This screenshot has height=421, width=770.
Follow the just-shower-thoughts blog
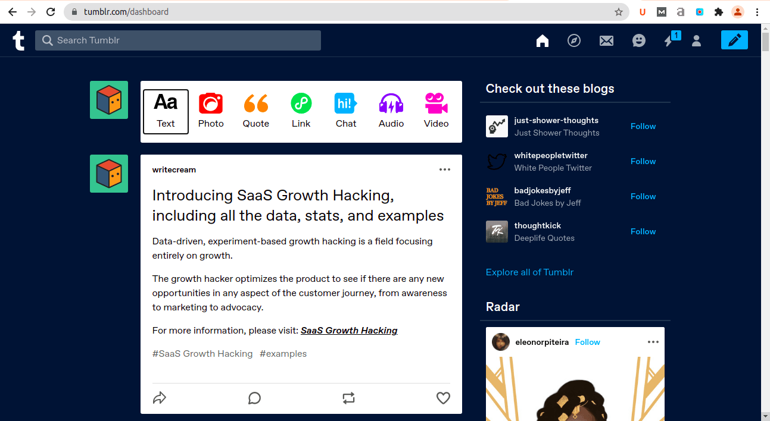pos(643,126)
